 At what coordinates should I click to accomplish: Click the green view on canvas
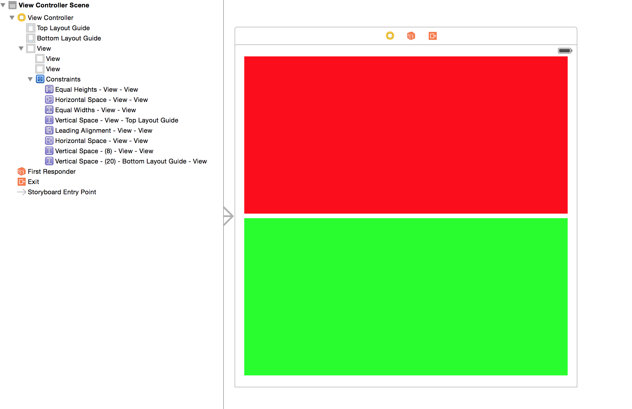click(406, 296)
